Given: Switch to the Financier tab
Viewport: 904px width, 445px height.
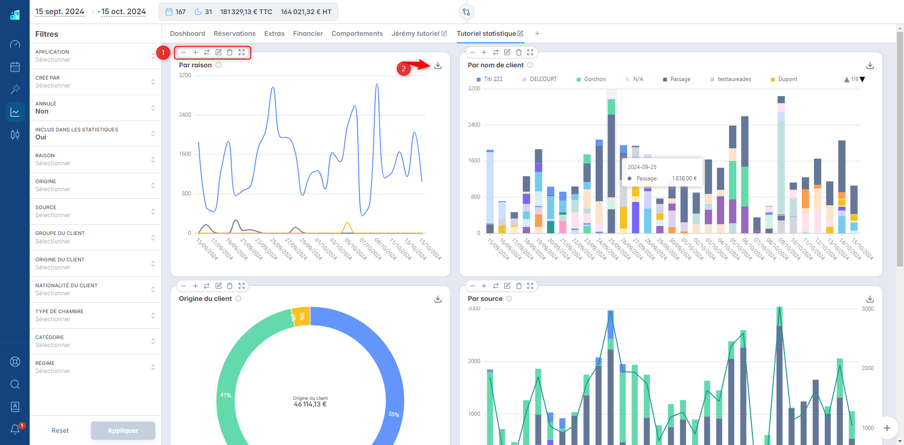Looking at the screenshot, I should click(x=308, y=33).
